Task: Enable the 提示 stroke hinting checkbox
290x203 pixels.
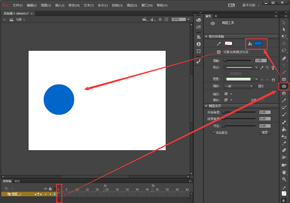Action: (255, 86)
